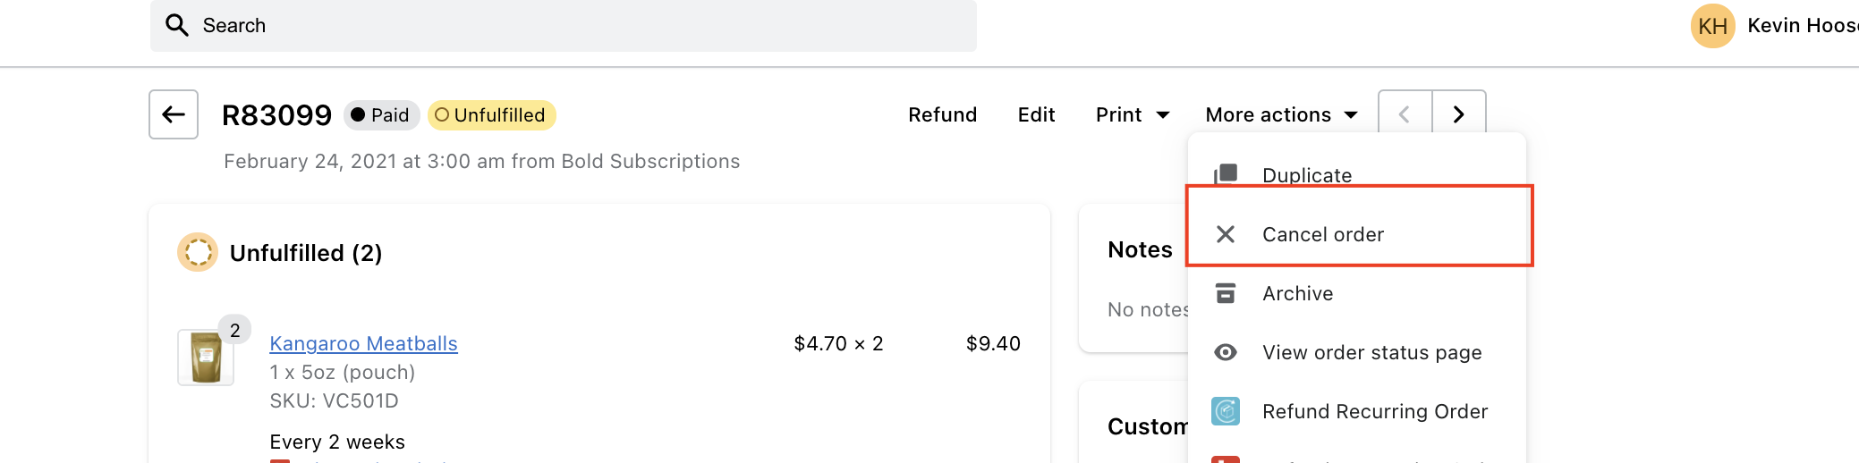Click the Archive box icon
The height and width of the screenshot is (463, 1859).
click(1226, 293)
